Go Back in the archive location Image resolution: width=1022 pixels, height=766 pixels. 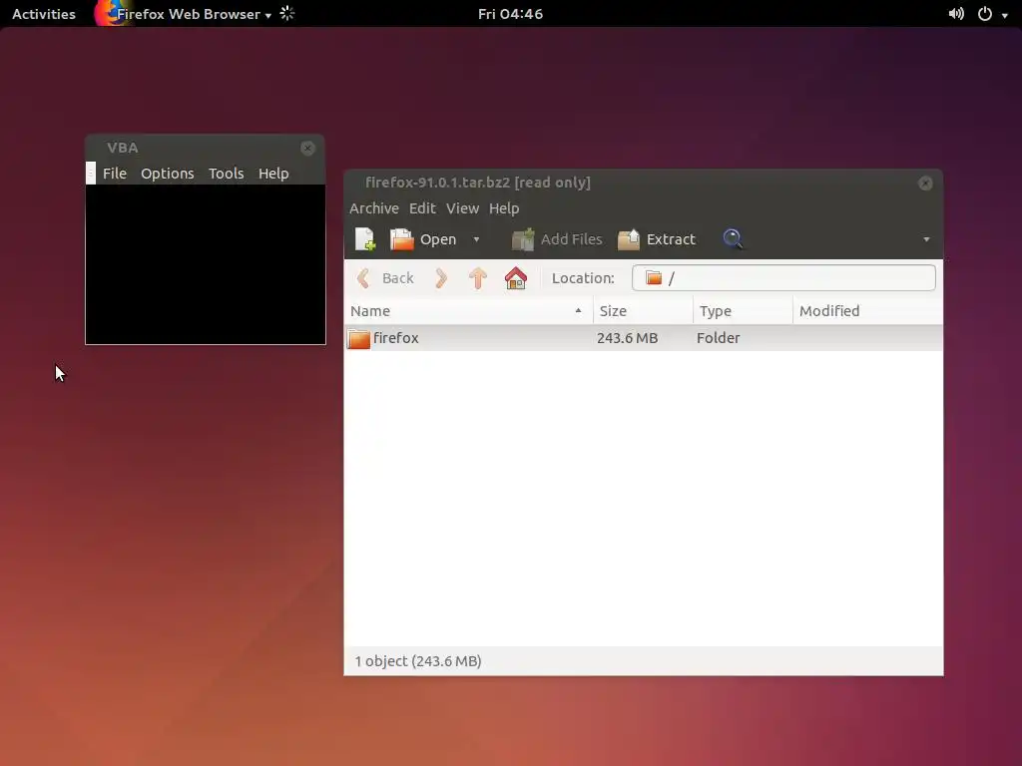(385, 278)
